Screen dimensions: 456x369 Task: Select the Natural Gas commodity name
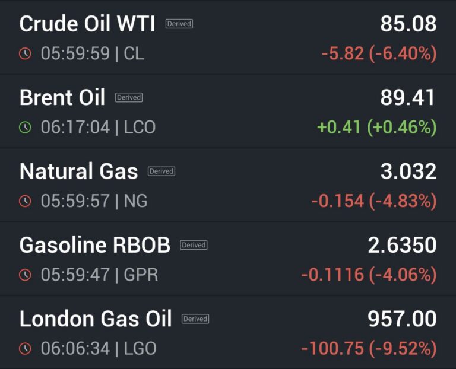78,171
